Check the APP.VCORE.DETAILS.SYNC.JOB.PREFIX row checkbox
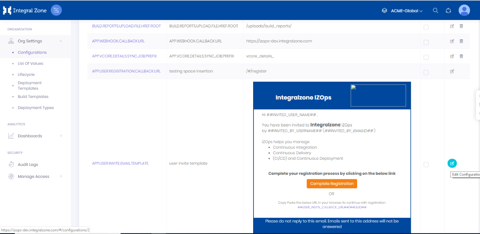 pos(426,57)
